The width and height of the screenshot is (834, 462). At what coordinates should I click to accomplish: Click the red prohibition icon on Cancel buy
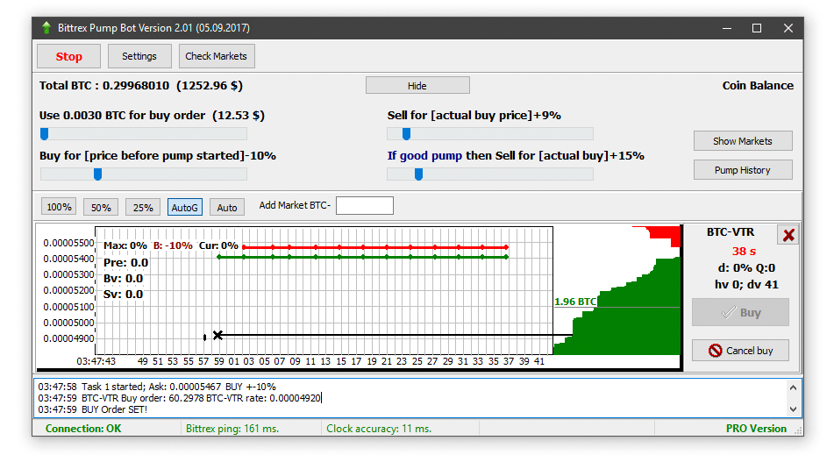[716, 351]
